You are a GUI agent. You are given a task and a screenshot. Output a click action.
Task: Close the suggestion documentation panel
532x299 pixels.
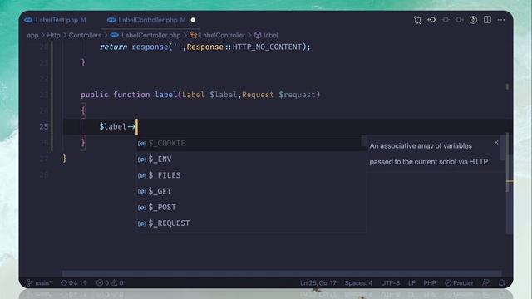pyautogui.click(x=496, y=142)
